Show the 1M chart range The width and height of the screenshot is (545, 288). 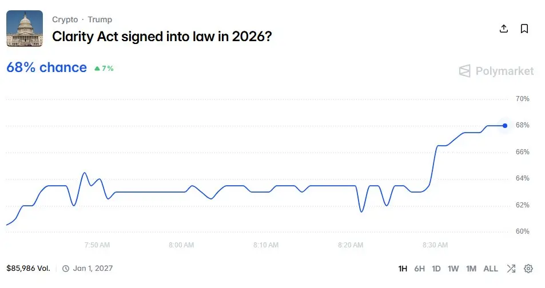tap(471, 269)
